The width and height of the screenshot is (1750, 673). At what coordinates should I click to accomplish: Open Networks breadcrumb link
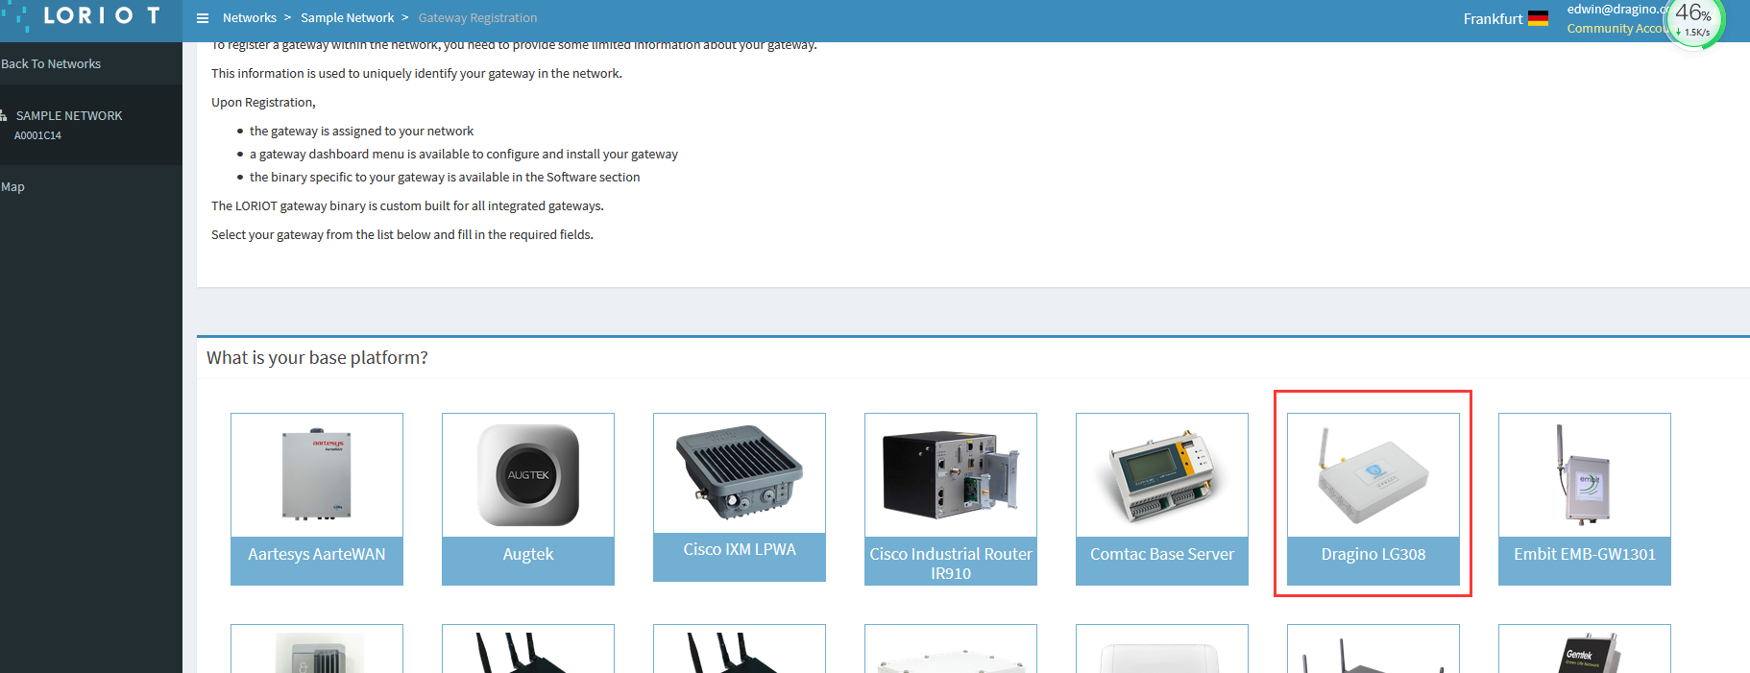click(x=250, y=18)
